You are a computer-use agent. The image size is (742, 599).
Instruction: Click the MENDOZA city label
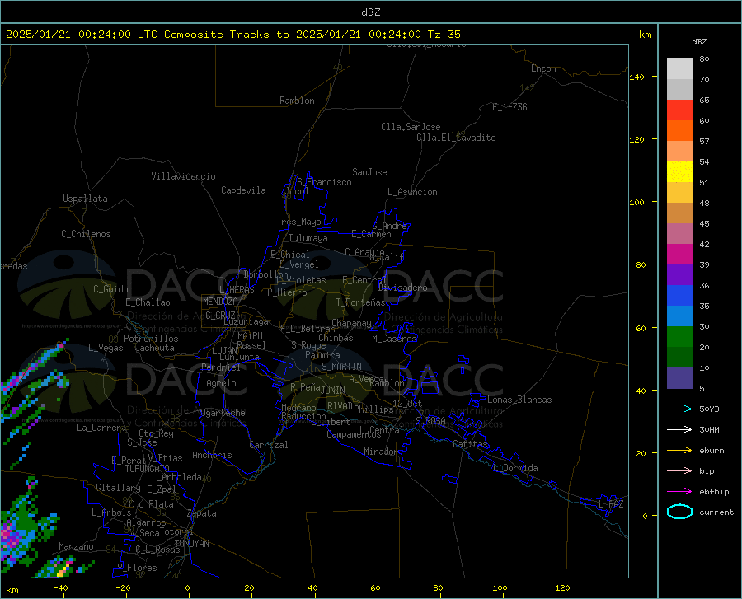[220, 302]
